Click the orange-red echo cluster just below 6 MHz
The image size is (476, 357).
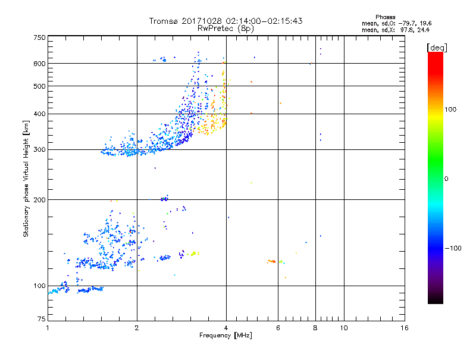[x=271, y=261]
